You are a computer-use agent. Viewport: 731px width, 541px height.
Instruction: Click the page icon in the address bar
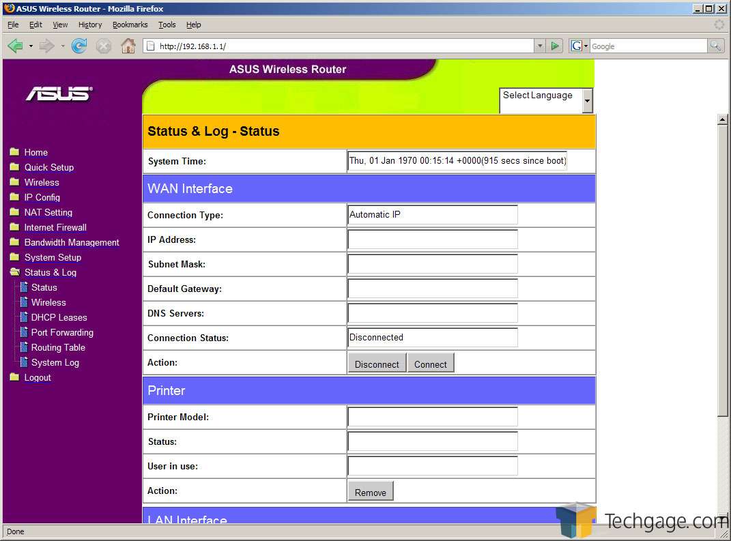151,46
